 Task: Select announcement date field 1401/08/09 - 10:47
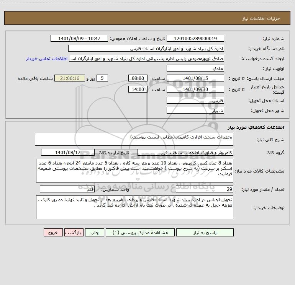[79, 38]
